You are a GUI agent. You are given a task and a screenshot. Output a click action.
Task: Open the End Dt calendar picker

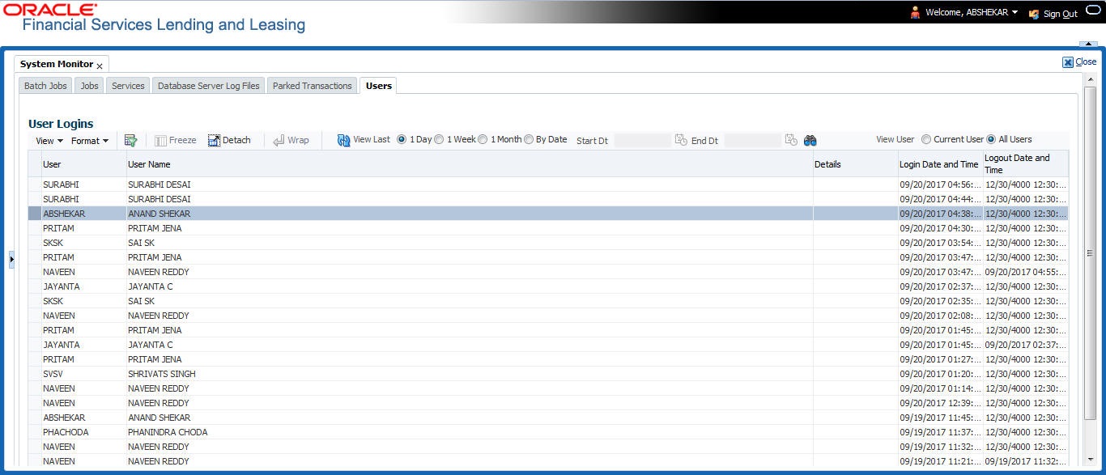point(791,140)
